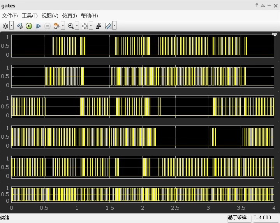Click the x-axis tick label 2.5
280x223 pixels.
tap(175, 208)
